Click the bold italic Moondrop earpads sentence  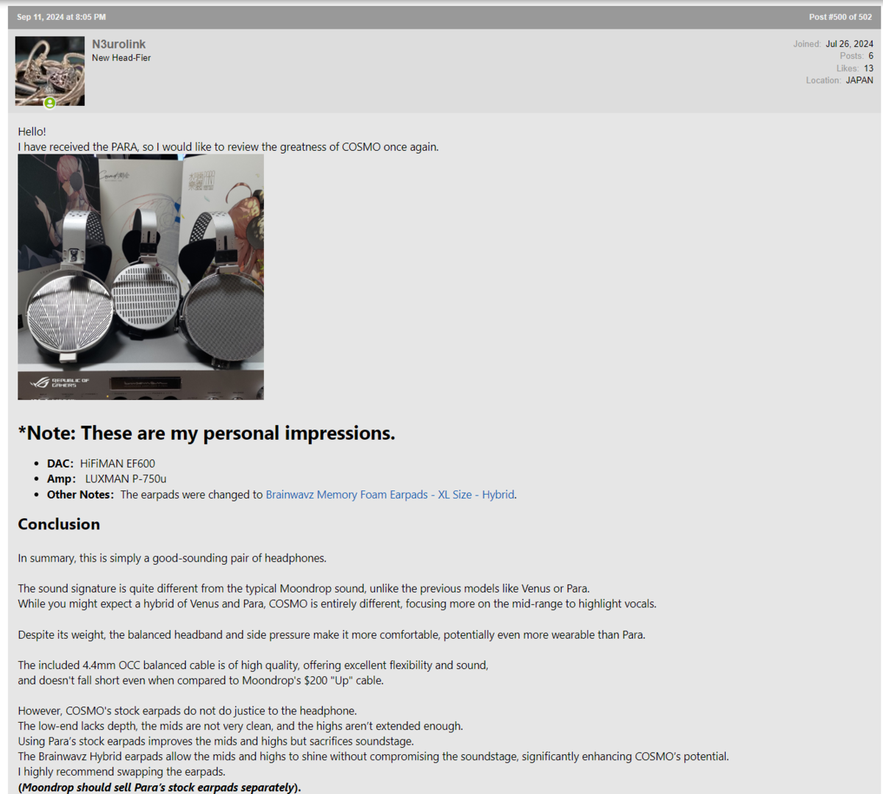[160, 787]
